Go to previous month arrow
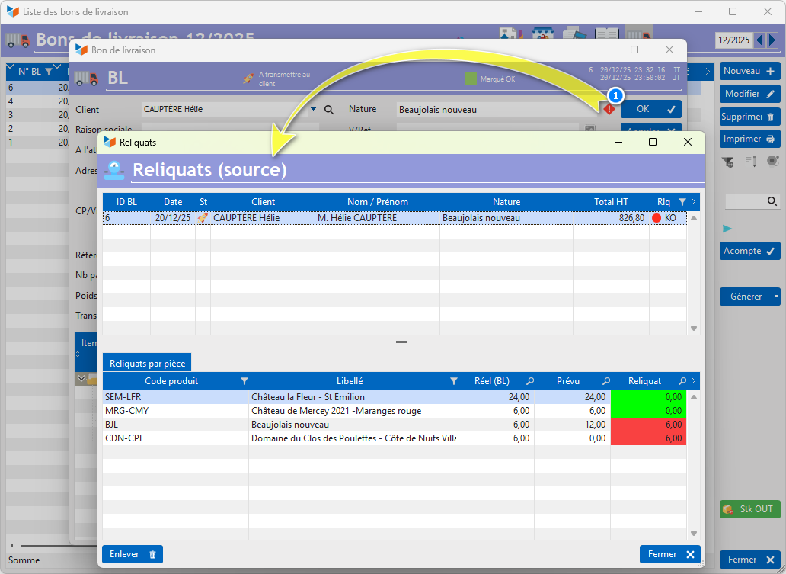This screenshot has height=574, width=786. [x=759, y=40]
